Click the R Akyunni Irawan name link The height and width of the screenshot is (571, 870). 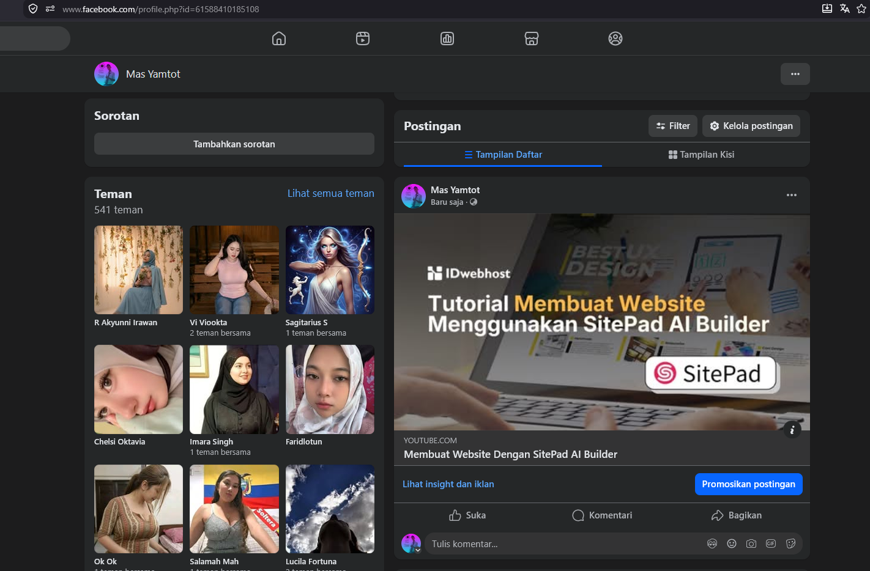pos(125,322)
